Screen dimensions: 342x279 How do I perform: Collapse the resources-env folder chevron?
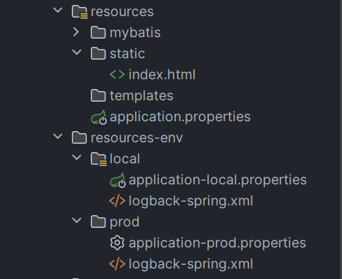pyautogui.click(x=58, y=136)
